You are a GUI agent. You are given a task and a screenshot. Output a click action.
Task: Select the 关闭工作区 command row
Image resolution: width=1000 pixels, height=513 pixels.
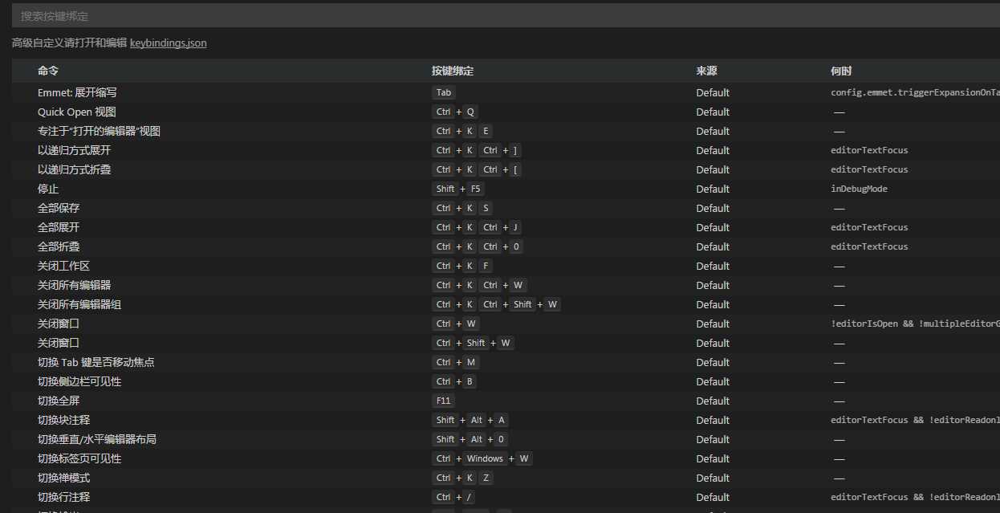coord(63,266)
